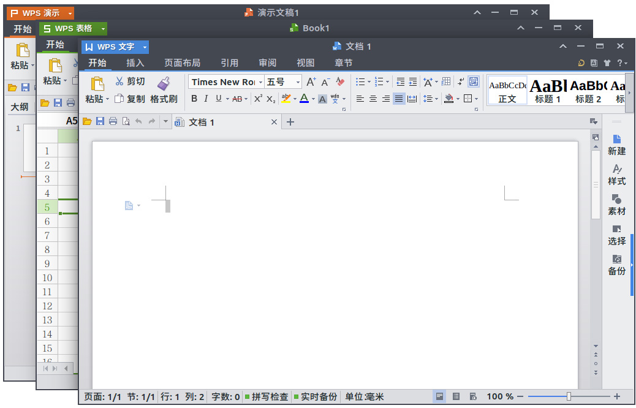636x408 pixels.
Task: Select row 5 header in Book1 spreadsheet
Action: (47, 207)
